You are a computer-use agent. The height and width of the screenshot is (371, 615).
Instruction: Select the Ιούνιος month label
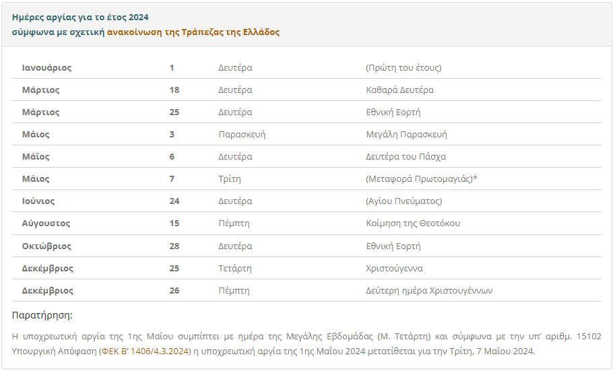click(38, 201)
